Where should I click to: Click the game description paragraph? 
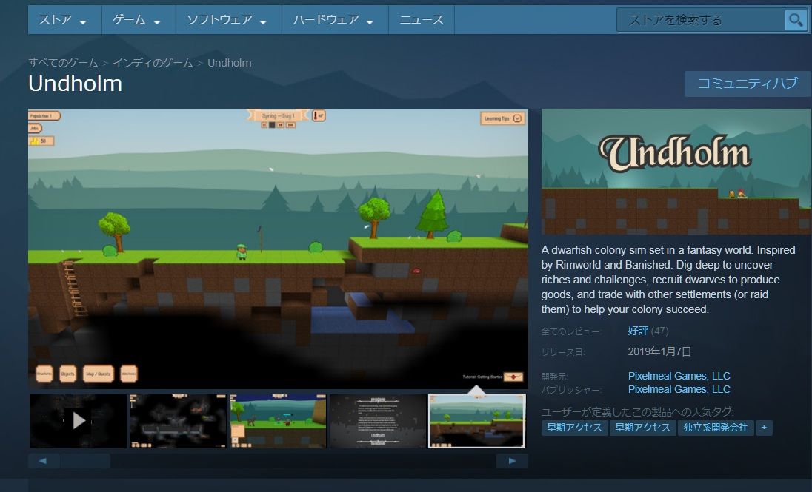(x=668, y=280)
